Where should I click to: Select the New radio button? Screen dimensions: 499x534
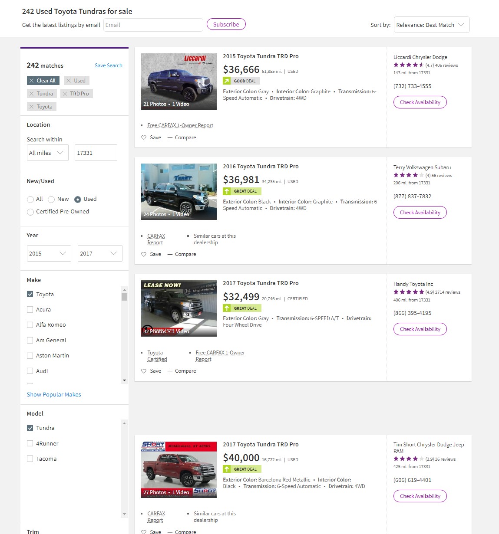point(51,200)
